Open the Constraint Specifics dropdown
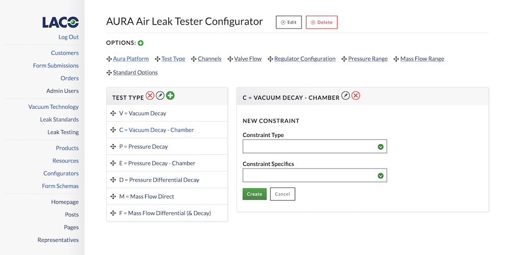The image size is (509, 255). coord(315,176)
